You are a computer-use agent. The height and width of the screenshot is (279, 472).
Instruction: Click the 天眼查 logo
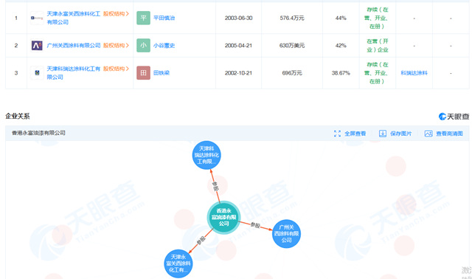tap(454, 117)
